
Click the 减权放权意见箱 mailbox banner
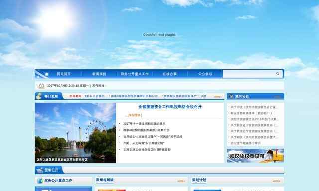(x=255, y=156)
